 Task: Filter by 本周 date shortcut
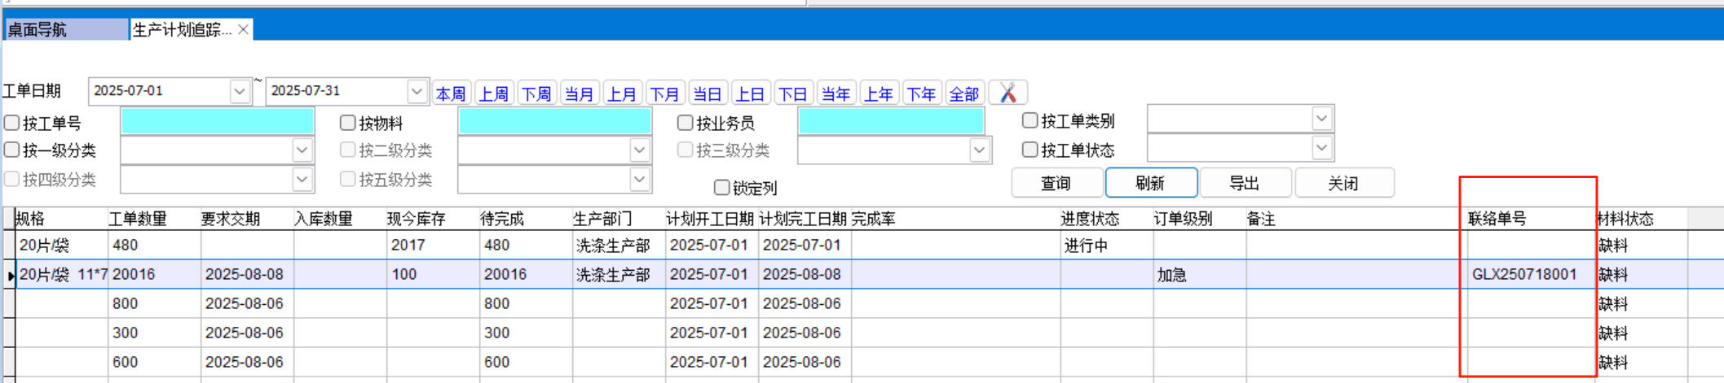[x=451, y=94]
